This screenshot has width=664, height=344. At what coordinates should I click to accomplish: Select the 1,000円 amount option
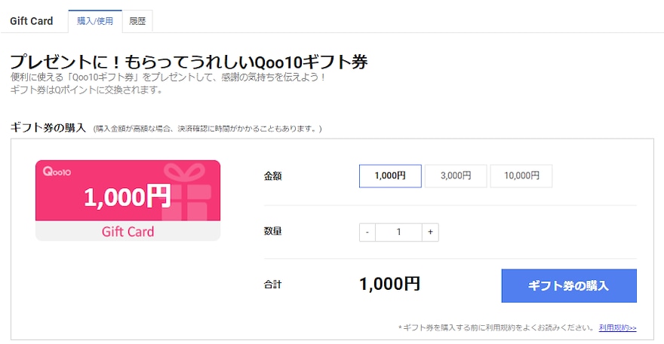click(x=390, y=176)
